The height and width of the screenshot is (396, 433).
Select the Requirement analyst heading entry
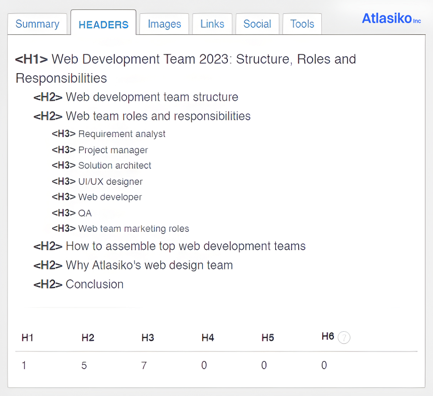click(x=122, y=134)
